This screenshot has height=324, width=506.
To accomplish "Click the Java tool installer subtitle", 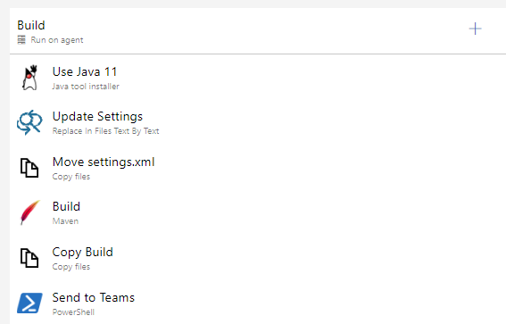I will 86,87.
